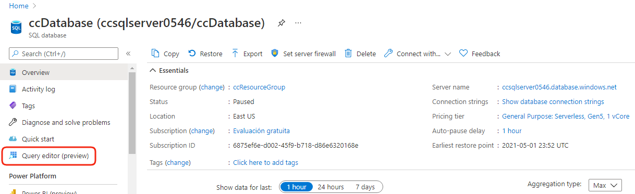This screenshot has height=194, width=635.
Task: Open Evaluación gratuita subscription link
Action: [x=261, y=131]
